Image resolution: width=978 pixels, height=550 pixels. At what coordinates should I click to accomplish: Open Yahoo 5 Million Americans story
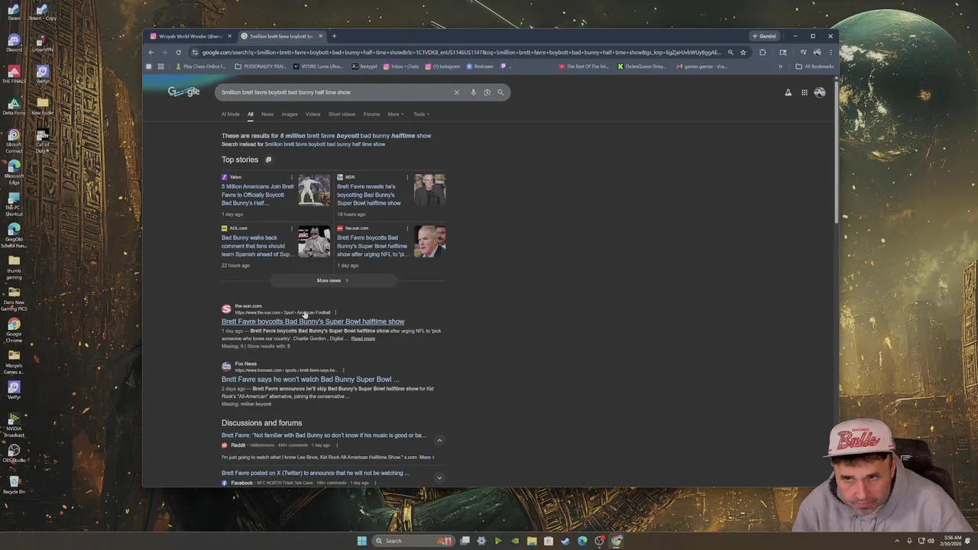[257, 195]
